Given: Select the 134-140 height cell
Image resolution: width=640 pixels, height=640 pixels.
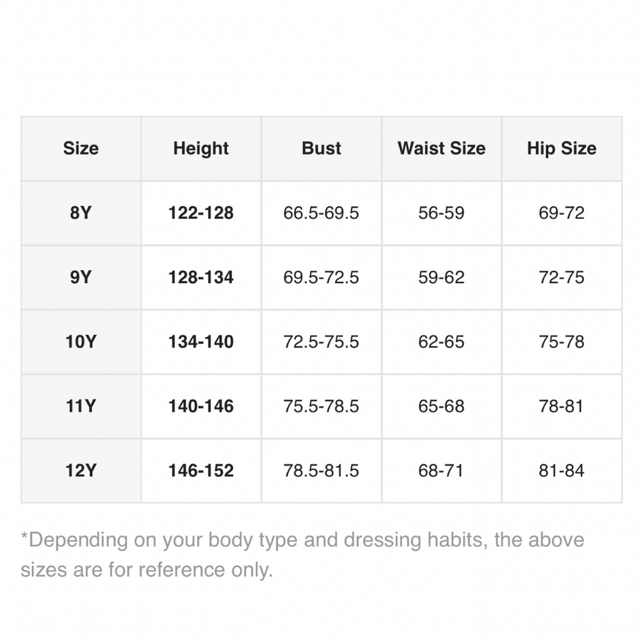Looking at the screenshot, I should pos(201,342).
